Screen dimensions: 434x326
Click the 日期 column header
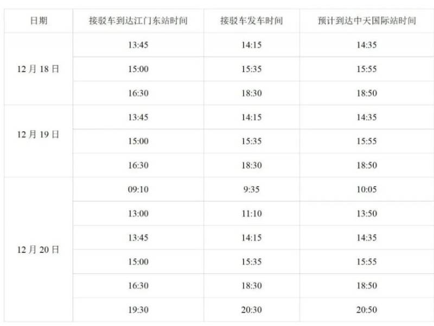[x=39, y=21]
